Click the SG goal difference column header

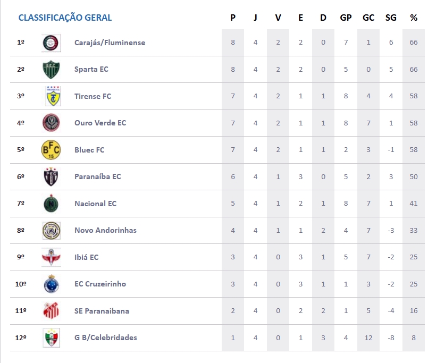point(391,18)
